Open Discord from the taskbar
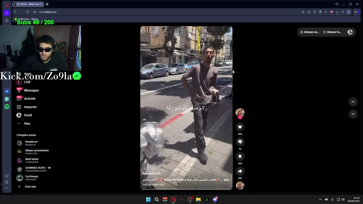Screen dimensions: 363x204 [215, 199]
